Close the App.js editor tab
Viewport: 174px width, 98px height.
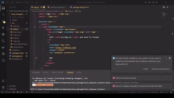point(44,7)
